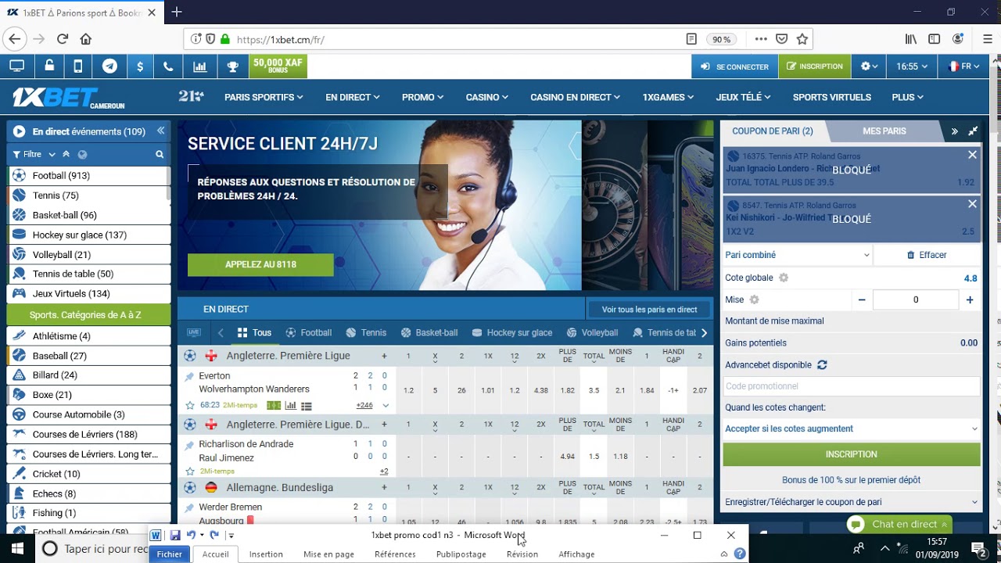Image resolution: width=1001 pixels, height=563 pixels.
Task: Open the CASINO menu
Action: [487, 98]
